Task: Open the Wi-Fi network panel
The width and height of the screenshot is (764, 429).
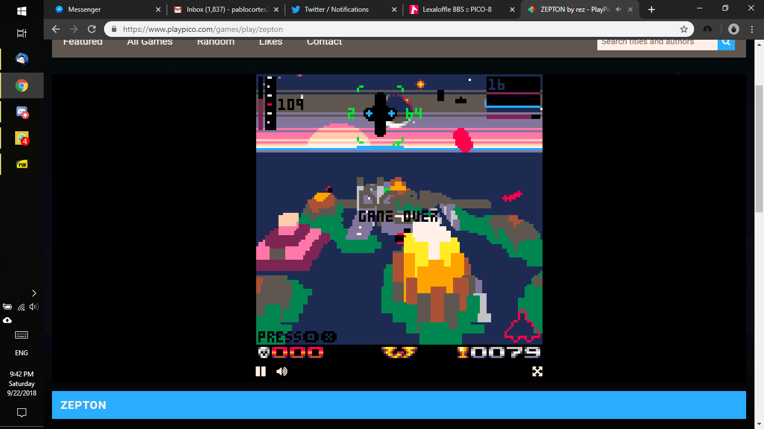Action: 21,307
